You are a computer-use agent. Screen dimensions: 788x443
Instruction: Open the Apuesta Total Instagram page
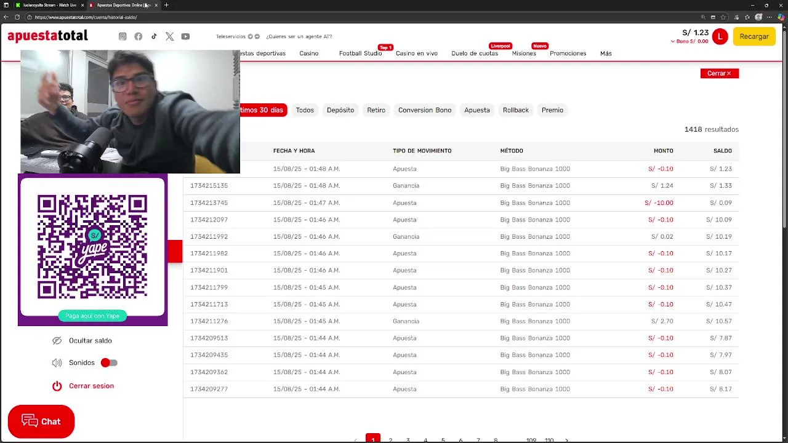(x=123, y=36)
